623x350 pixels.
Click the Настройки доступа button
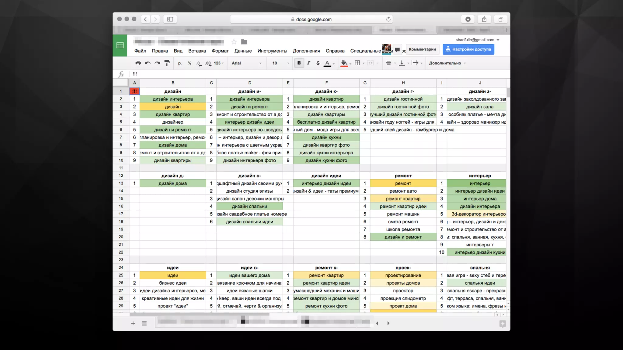coord(468,49)
